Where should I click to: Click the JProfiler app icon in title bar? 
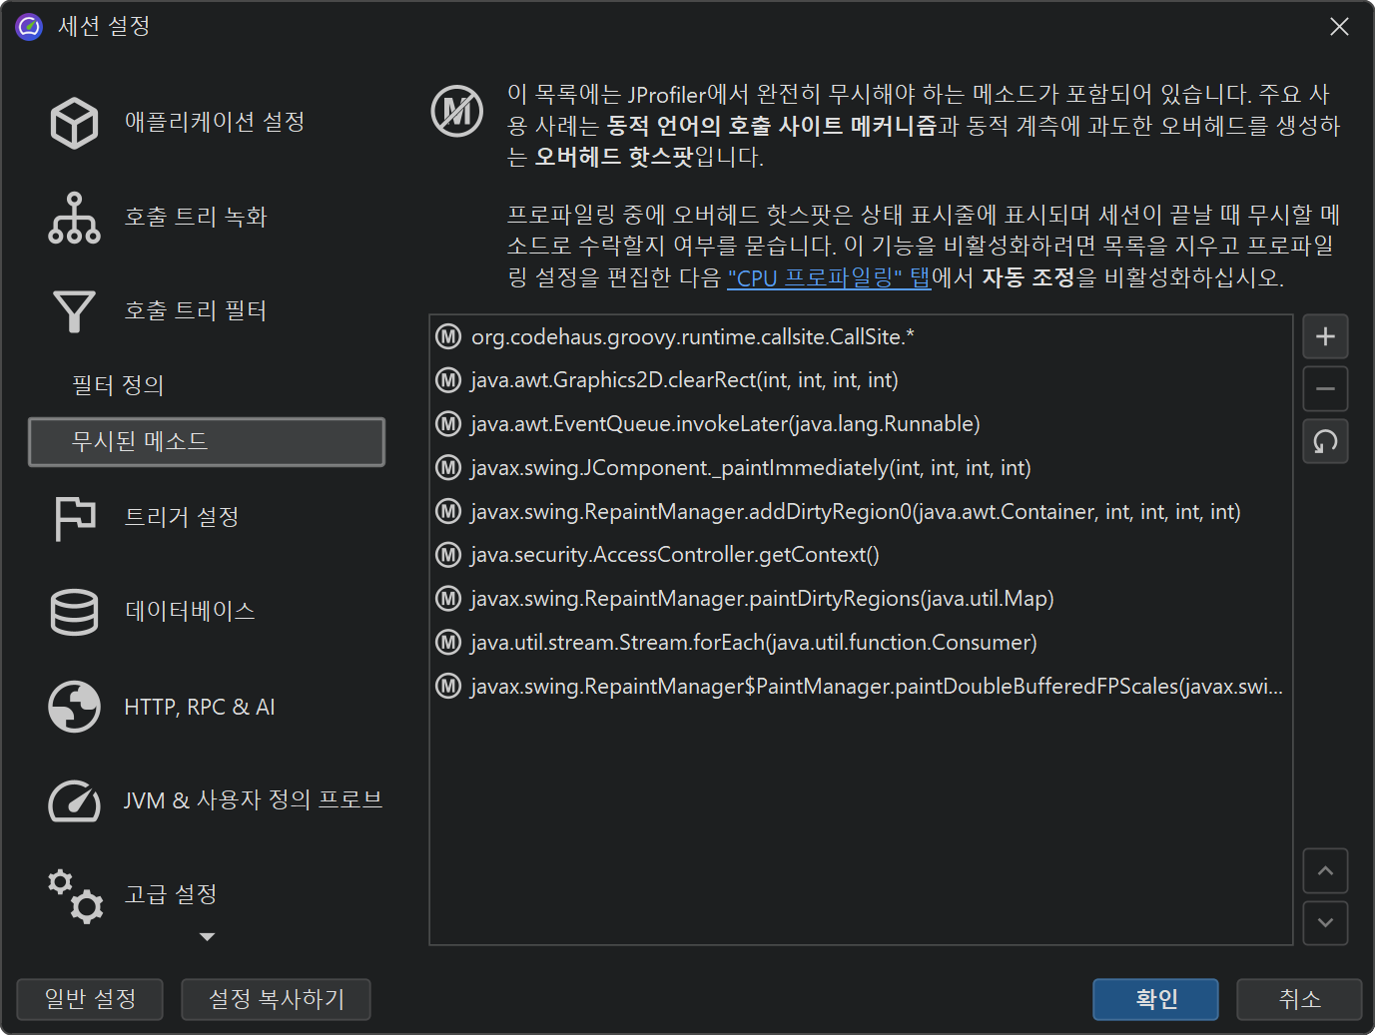29,27
